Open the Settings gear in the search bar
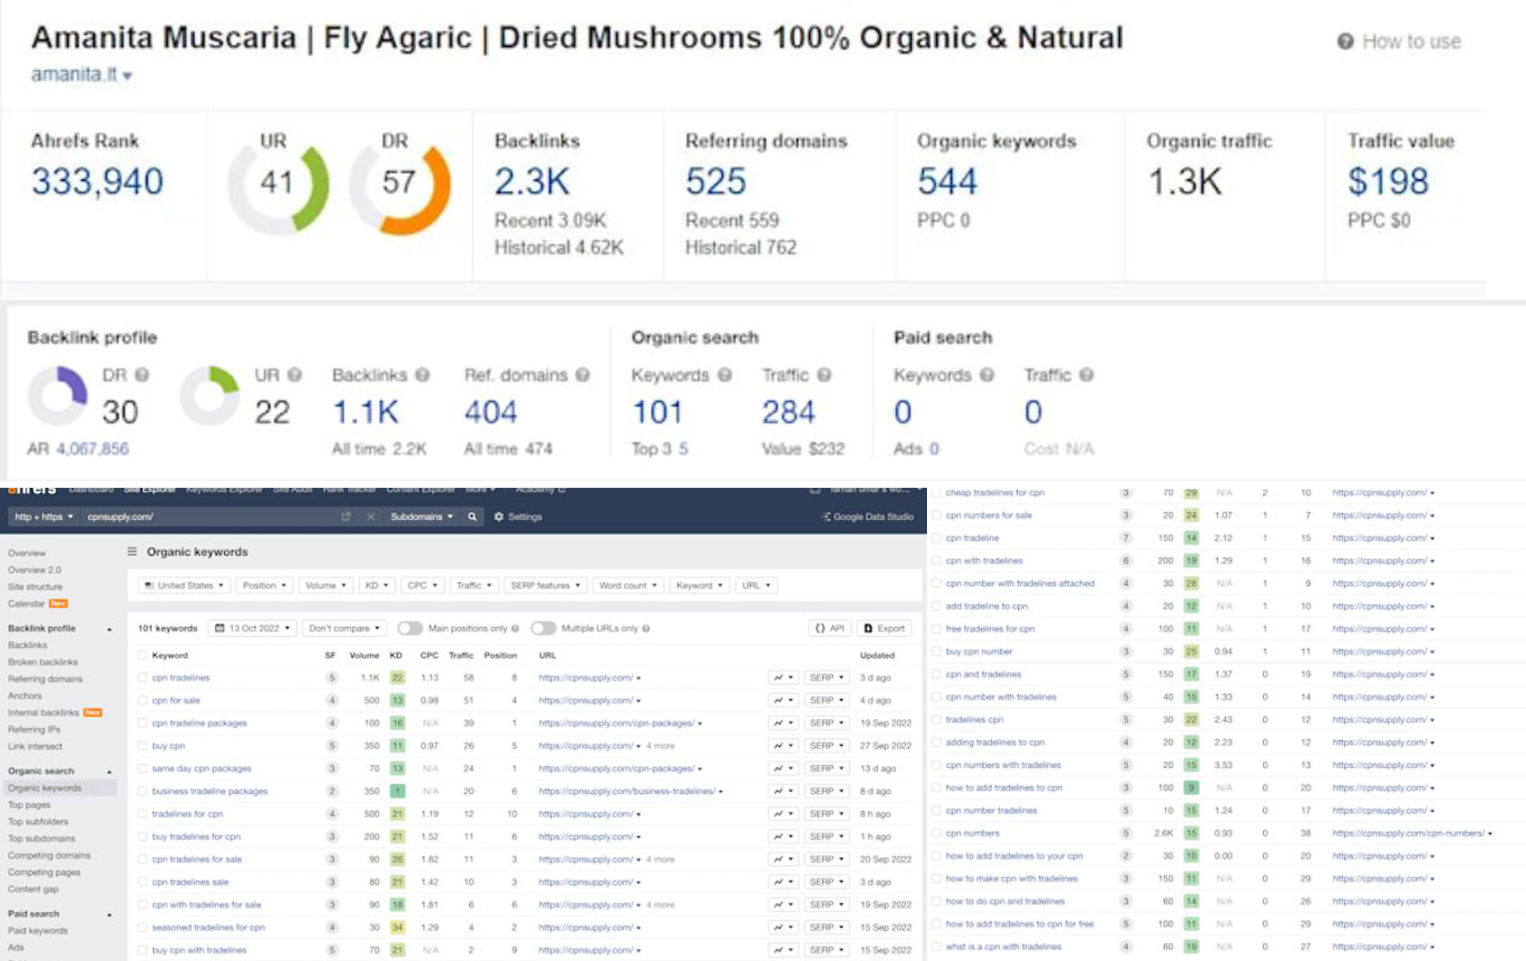The height and width of the screenshot is (961, 1526). tap(498, 517)
